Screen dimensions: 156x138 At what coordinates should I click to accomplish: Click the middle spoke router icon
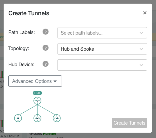tap(37, 118)
